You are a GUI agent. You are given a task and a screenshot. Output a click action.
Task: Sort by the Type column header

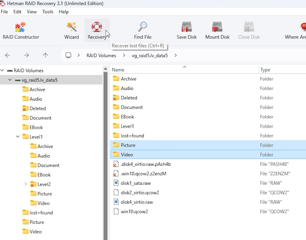point(282,70)
